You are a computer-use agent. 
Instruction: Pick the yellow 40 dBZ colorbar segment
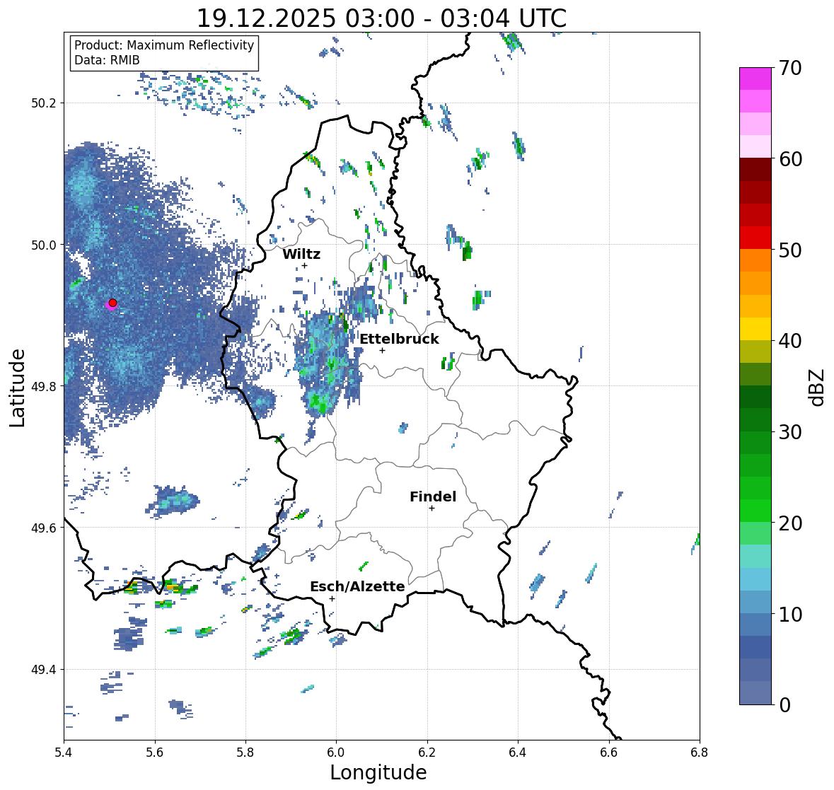pyautogui.click(x=755, y=329)
